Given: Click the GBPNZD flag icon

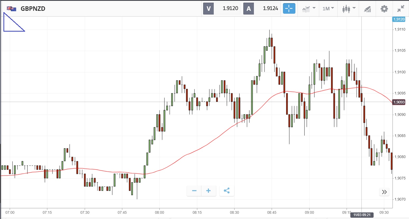Looking at the screenshot, I should pos(11,9).
